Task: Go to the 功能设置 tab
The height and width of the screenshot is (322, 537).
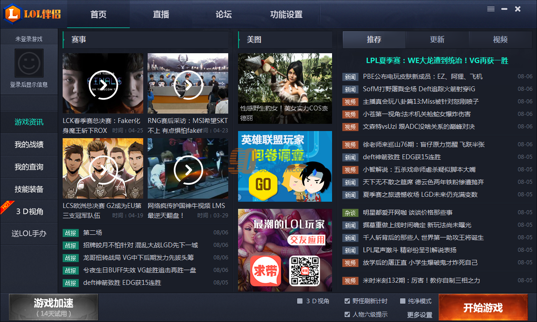Action: tap(286, 14)
